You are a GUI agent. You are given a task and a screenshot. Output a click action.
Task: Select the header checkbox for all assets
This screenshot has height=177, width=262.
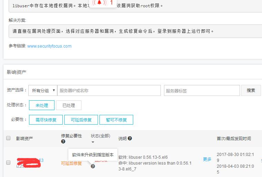pos(8,138)
